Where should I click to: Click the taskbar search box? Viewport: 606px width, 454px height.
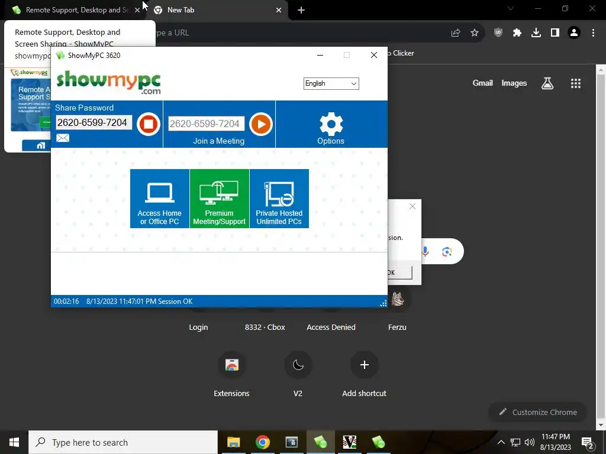(123, 442)
